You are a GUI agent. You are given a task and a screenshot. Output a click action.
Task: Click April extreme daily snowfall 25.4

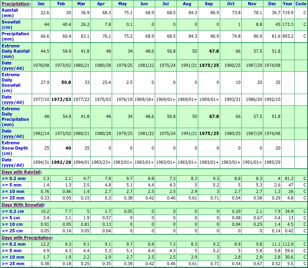pyautogui.click(x=106, y=83)
